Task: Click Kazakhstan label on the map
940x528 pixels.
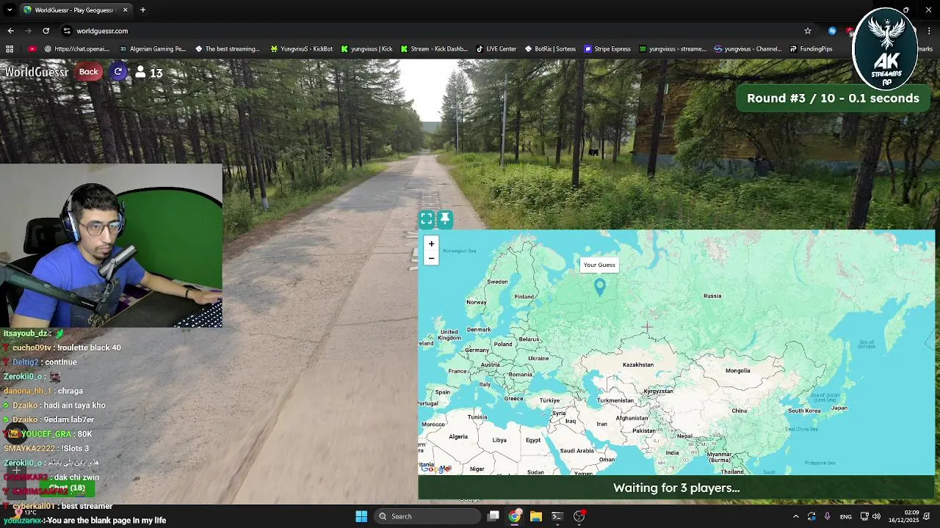Action: pos(638,364)
